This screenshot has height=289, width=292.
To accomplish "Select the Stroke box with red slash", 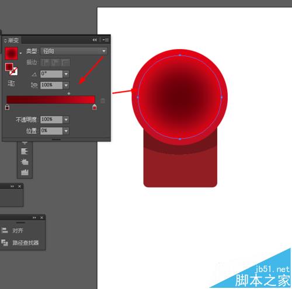I will point(14,72).
